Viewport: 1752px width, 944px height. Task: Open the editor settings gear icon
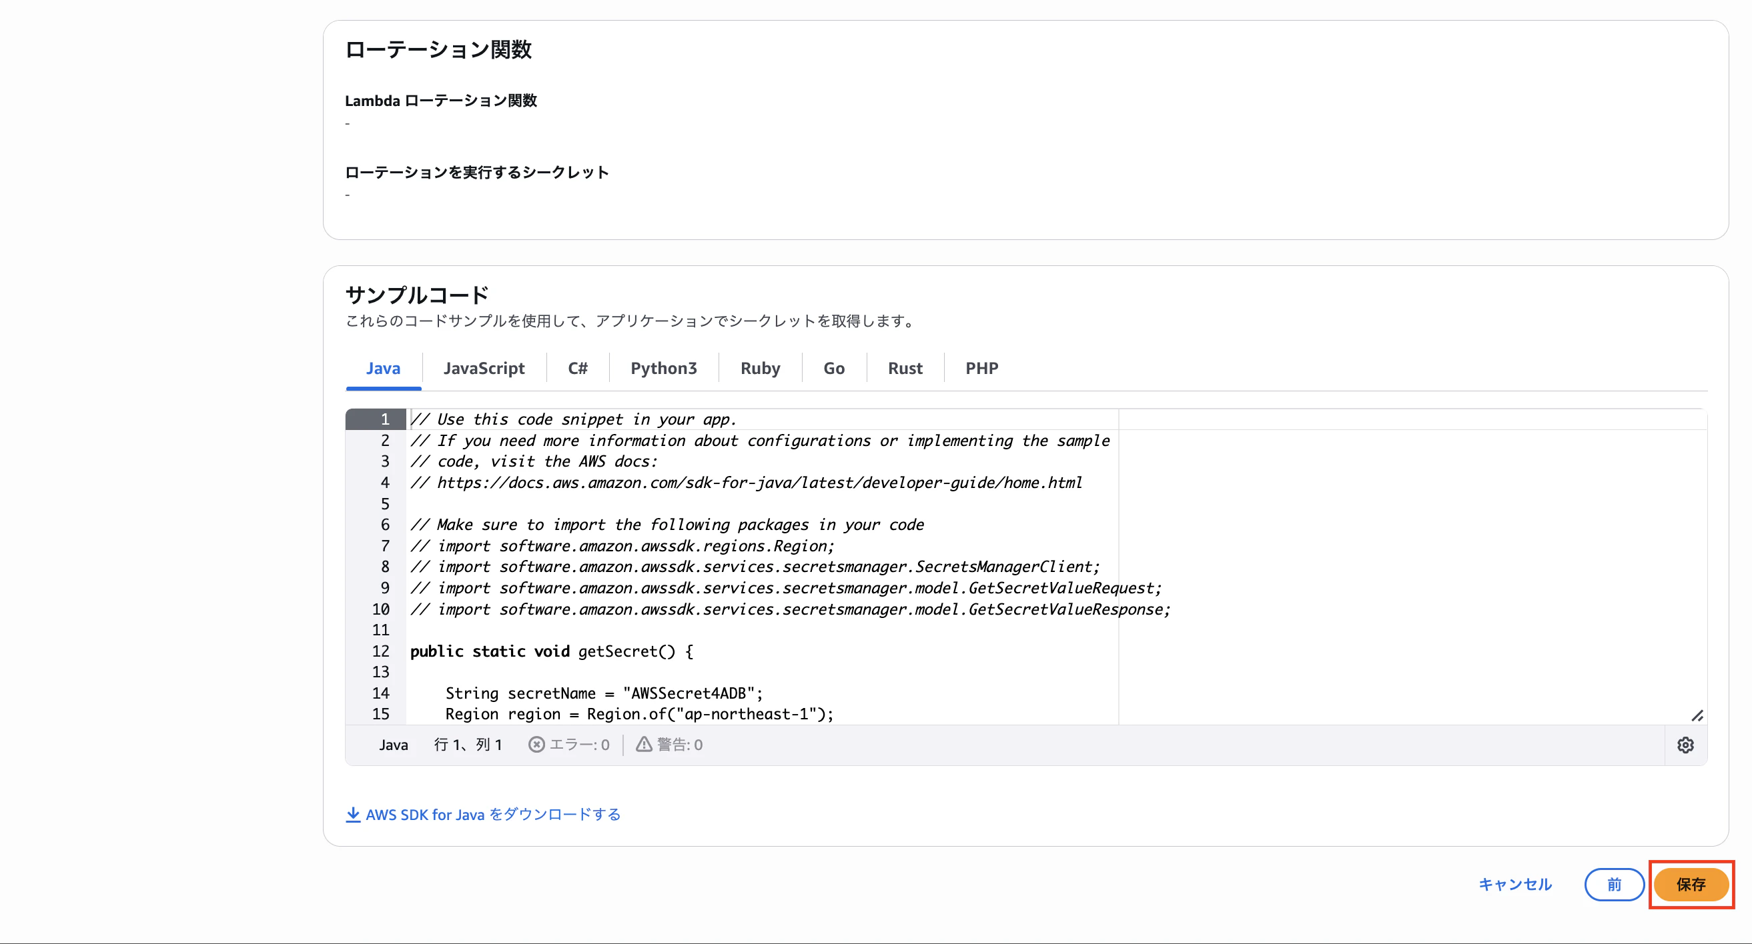tap(1685, 744)
